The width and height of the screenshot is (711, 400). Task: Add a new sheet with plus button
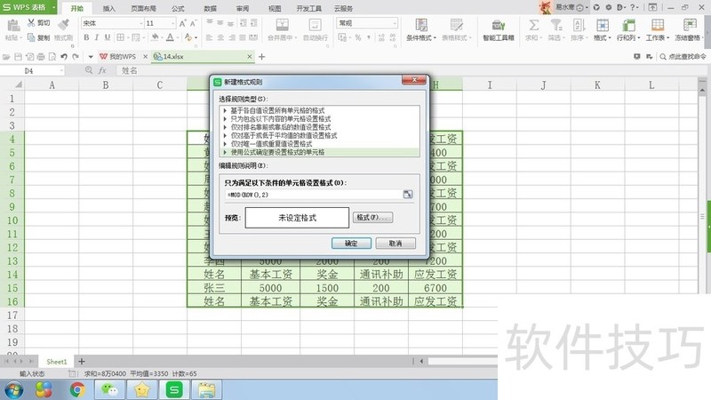(x=82, y=362)
